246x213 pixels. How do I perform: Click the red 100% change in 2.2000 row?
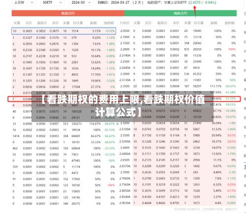pos(232,49)
